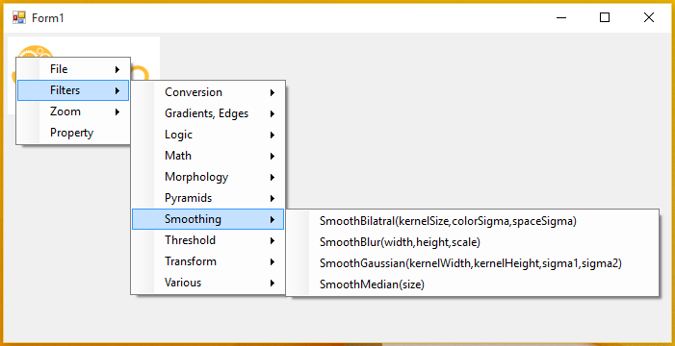The image size is (675, 346).
Task: Run SmoothMedian(size) filter
Action: (x=472, y=284)
